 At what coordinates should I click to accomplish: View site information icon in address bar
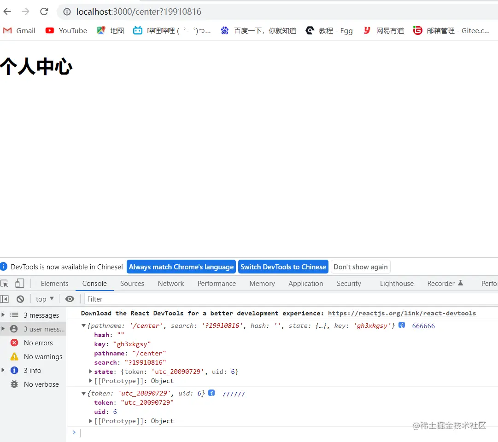[x=67, y=12]
